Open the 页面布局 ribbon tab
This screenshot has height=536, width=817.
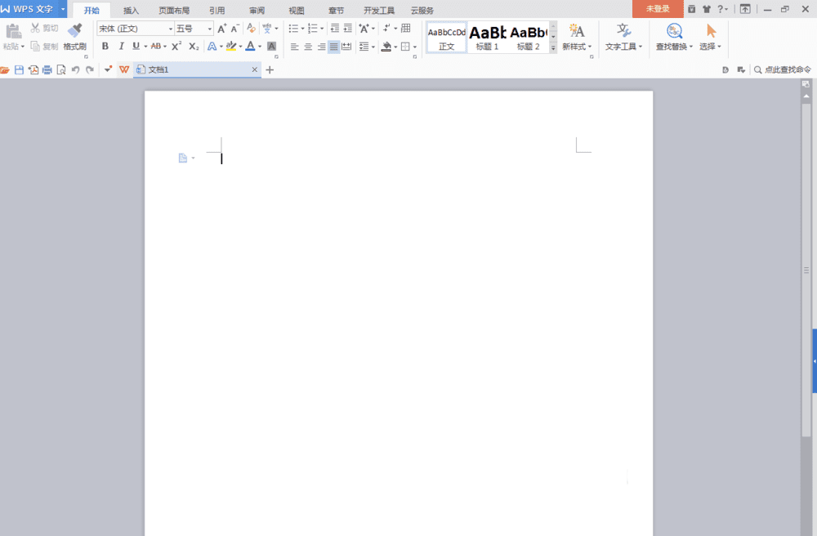point(174,11)
